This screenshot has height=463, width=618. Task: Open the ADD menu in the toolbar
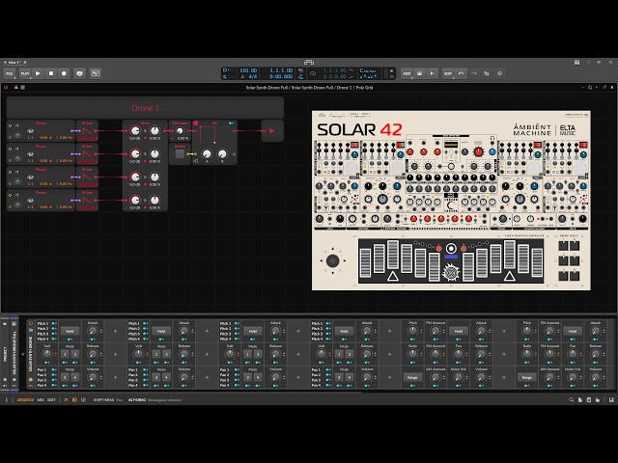407,73
